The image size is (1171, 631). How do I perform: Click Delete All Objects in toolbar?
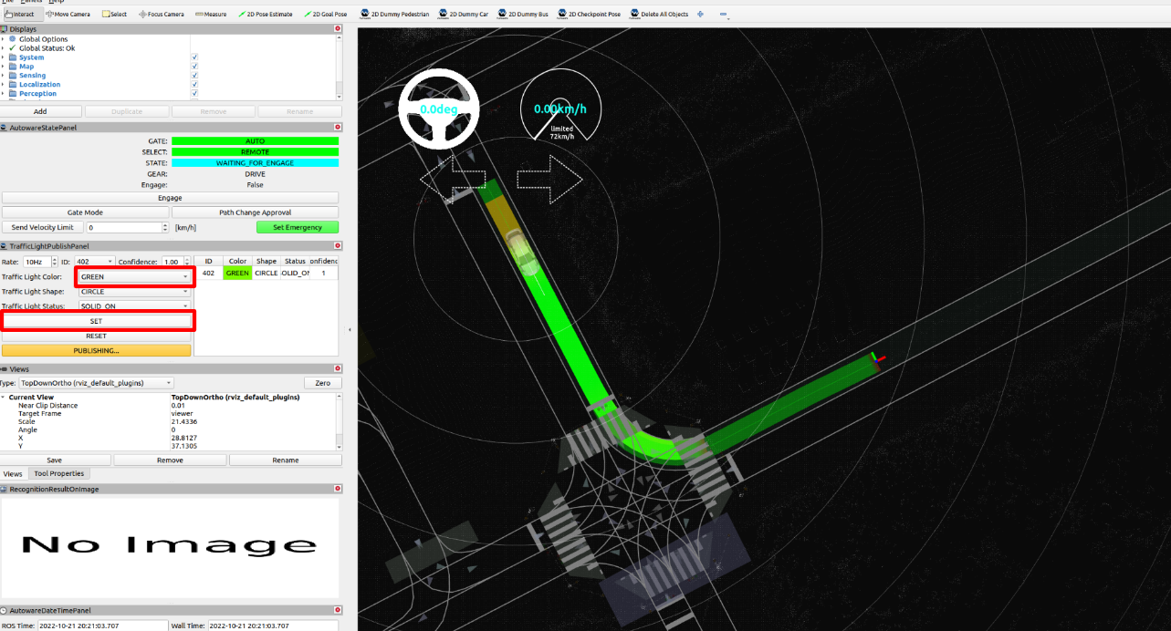point(660,15)
